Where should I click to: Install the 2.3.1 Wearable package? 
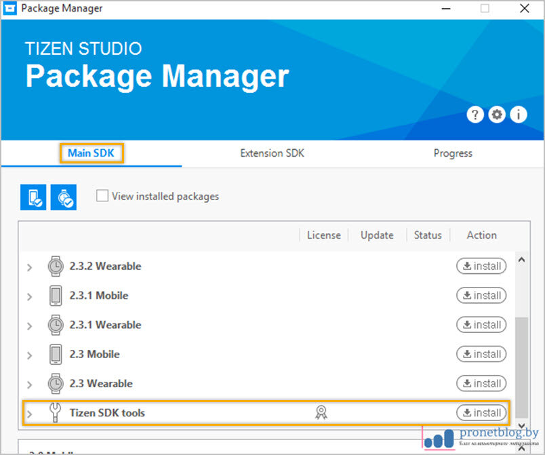click(x=481, y=325)
